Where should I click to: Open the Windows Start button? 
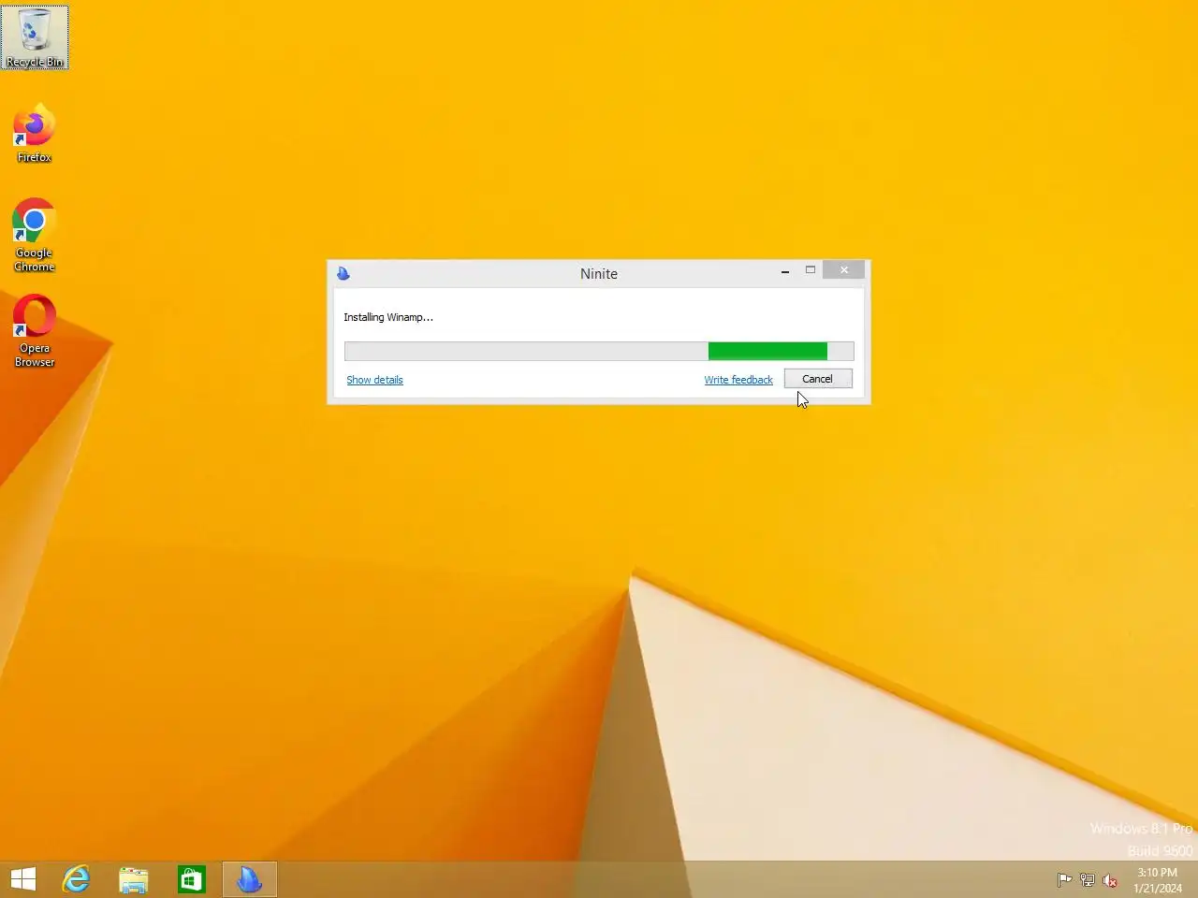[x=23, y=879]
